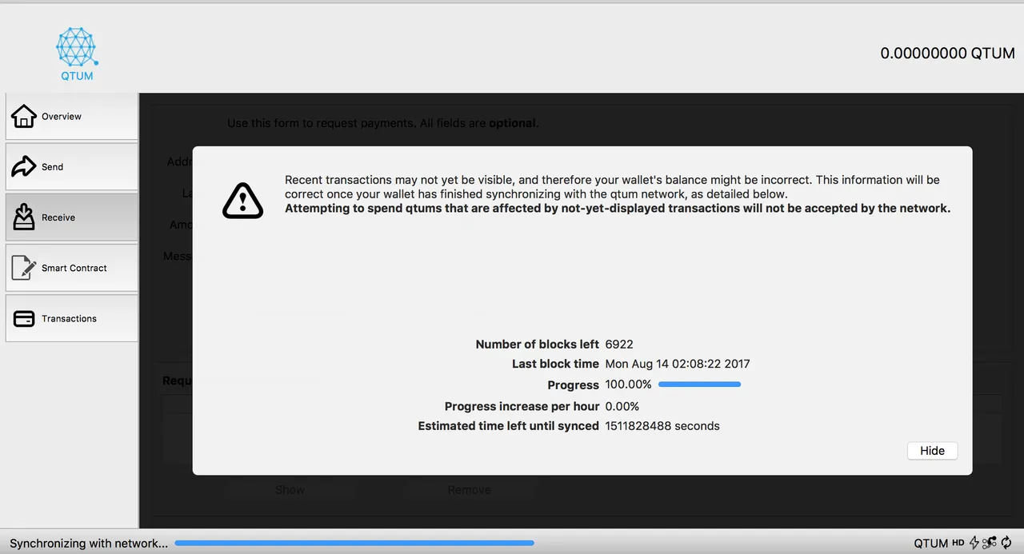Image resolution: width=1024 pixels, height=554 pixels.
Task: Click the dimmed Remove button behind overlay
Action: pos(469,489)
